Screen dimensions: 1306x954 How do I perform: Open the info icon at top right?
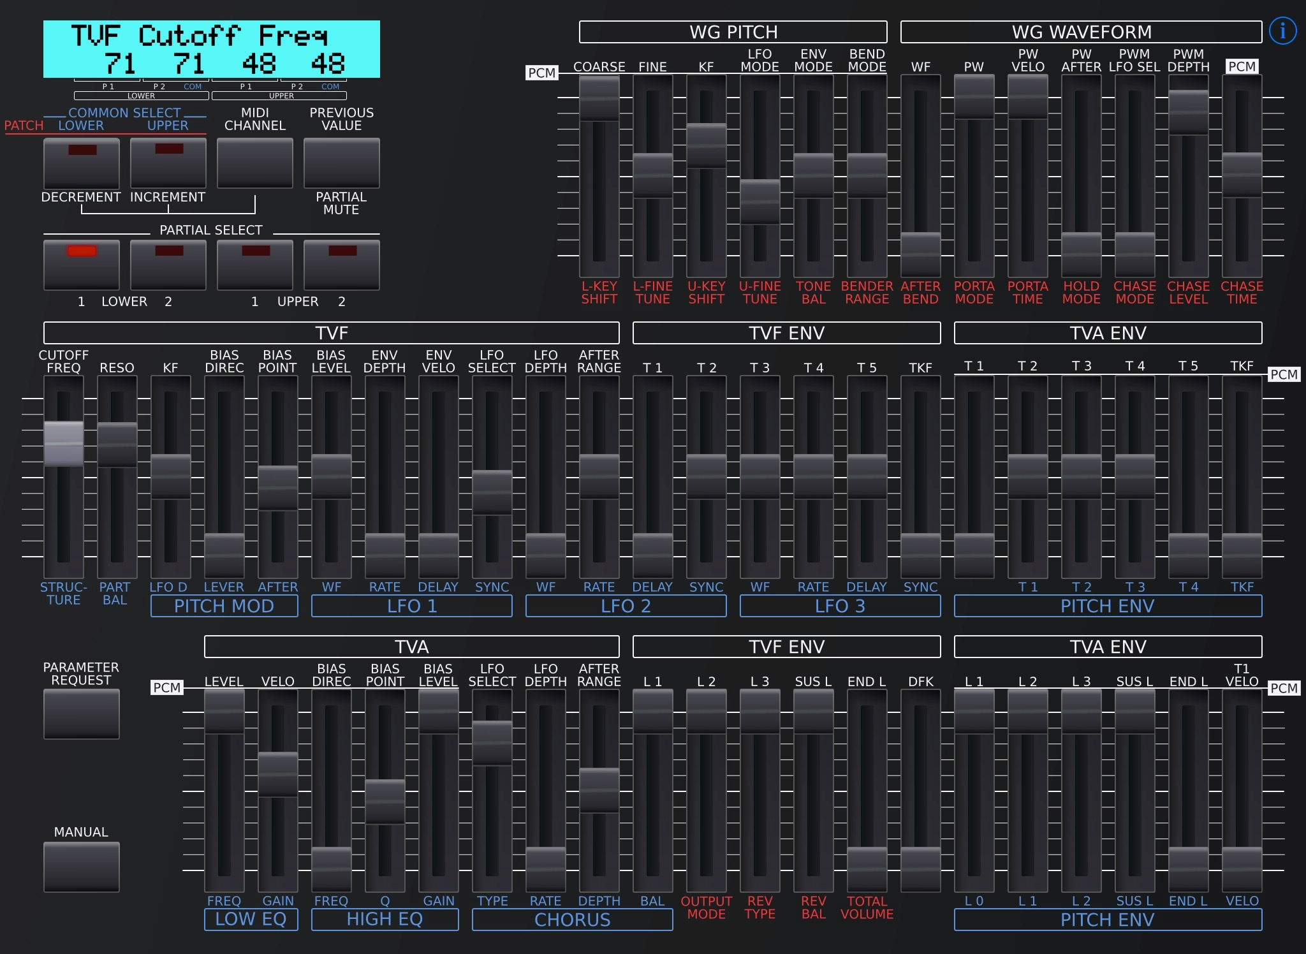[1282, 31]
